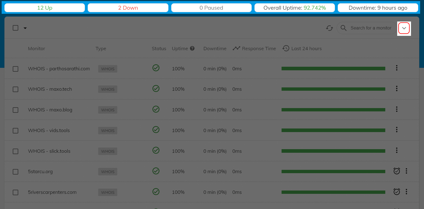Check the box for WHOIS - vids.tools
The height and width of the screenshot is (209, 424).
[x=15, y=131]
